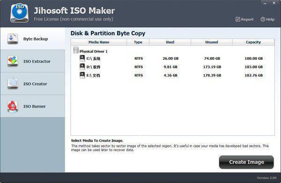
Task: Click the Byte Backup drive icon
Action: (13, 39)
